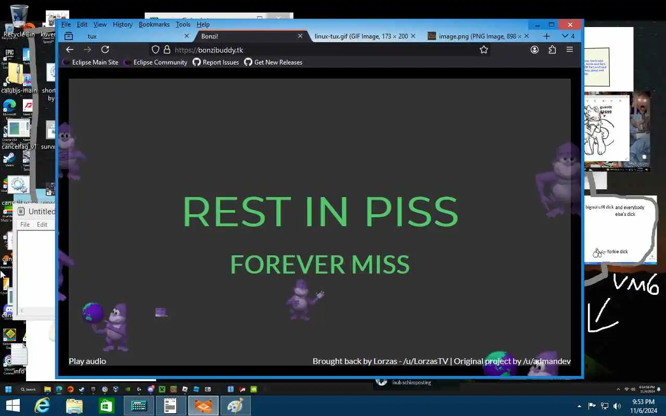Open Action Center flag icon in tray
666x416 pixels.
point(592,406)
